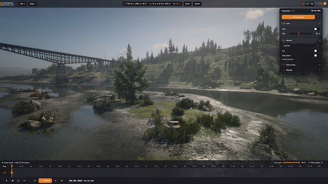Image resolution: width=328 pixels, height=184 pixels.
Task: Open the Spline interpolation dropdown
Action: point(301,46)
